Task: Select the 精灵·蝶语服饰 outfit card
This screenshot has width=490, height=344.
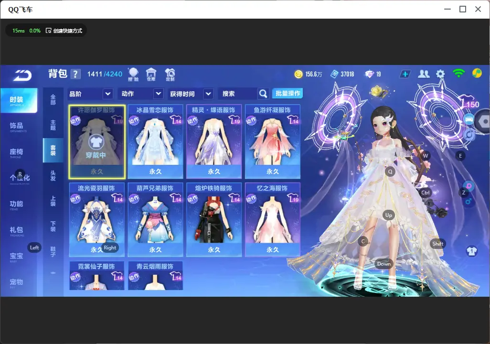Action: pyautogui.click(x=214, y=142)
